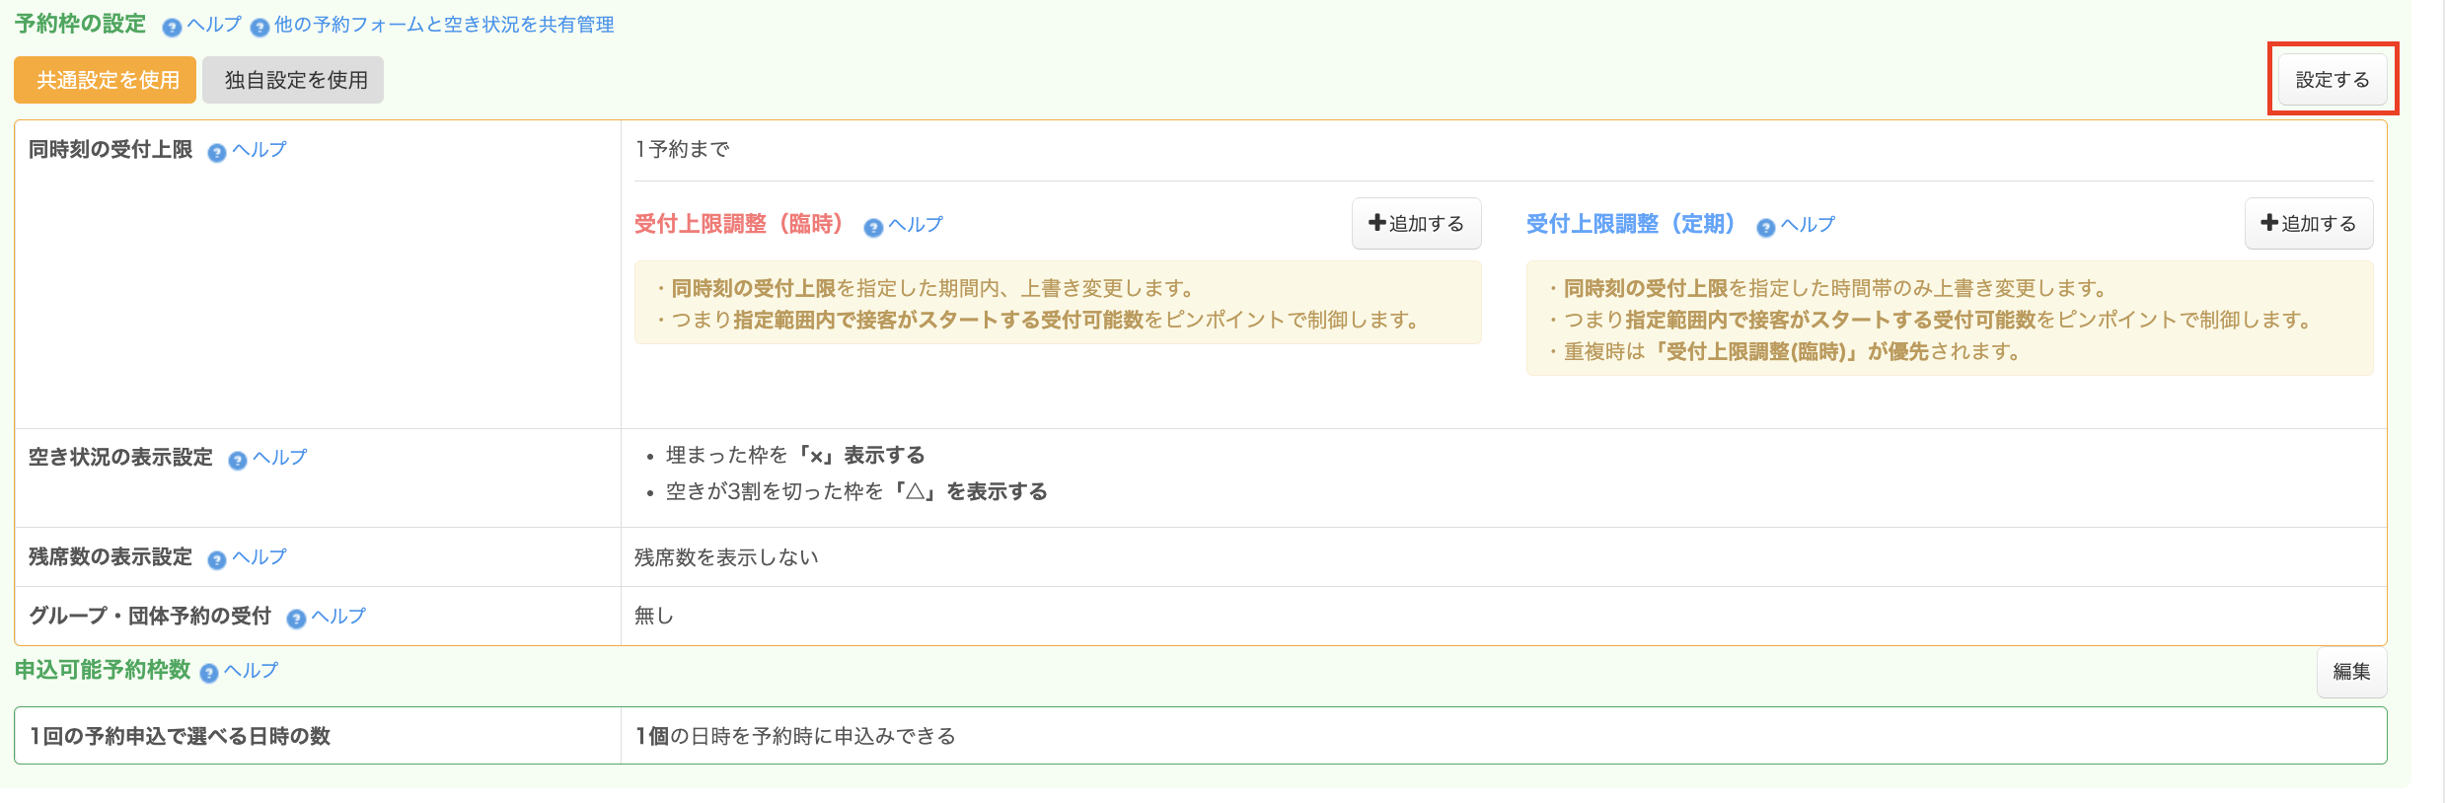Add periodic limit adjustment with 追加する

click(x=2309, y=224)
